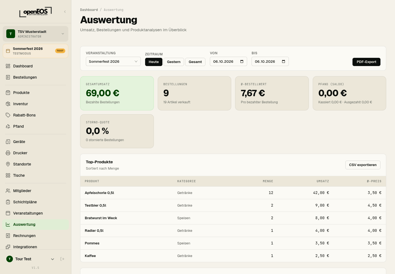Click the Bestellungen sidebar icon

point(8,77)
